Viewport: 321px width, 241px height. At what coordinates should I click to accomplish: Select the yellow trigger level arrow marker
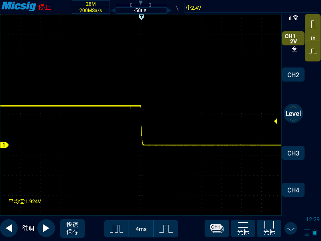277,121
